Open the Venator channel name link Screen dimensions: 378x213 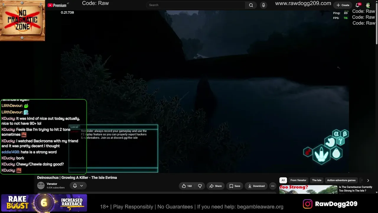click(x=52, y=184)
